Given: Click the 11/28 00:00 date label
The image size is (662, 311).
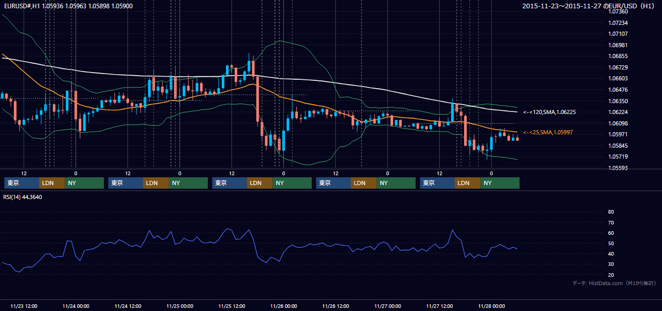Looking at the screenshot, I should (x=492, y=306).
